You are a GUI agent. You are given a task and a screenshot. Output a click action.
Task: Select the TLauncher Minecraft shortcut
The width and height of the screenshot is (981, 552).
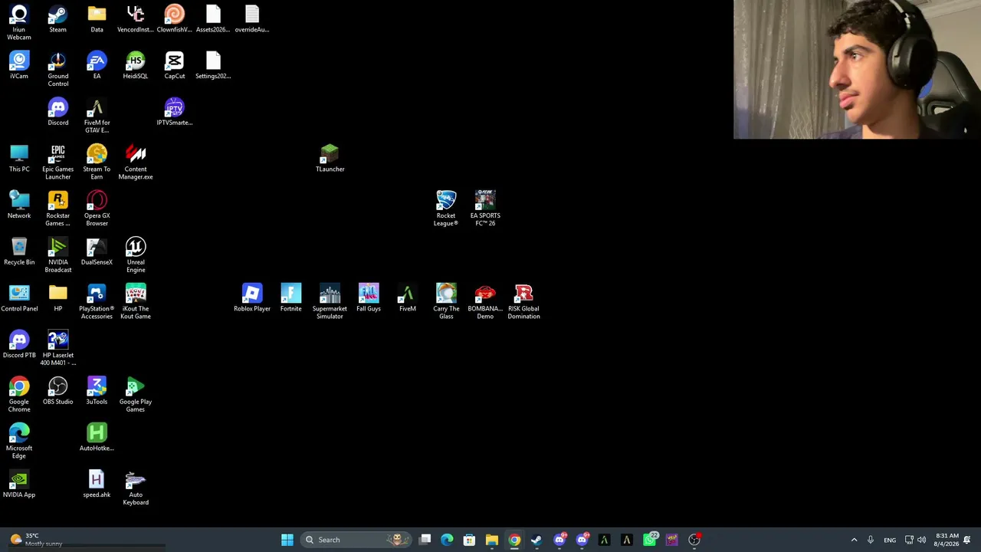click(330, 159)
